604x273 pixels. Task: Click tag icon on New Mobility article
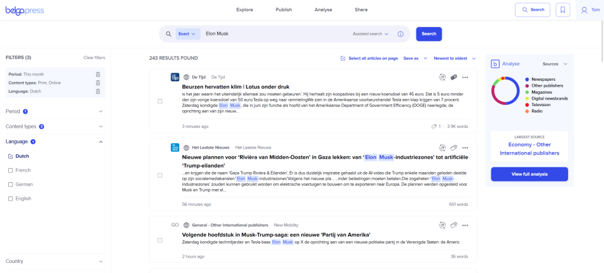[454, 225]
